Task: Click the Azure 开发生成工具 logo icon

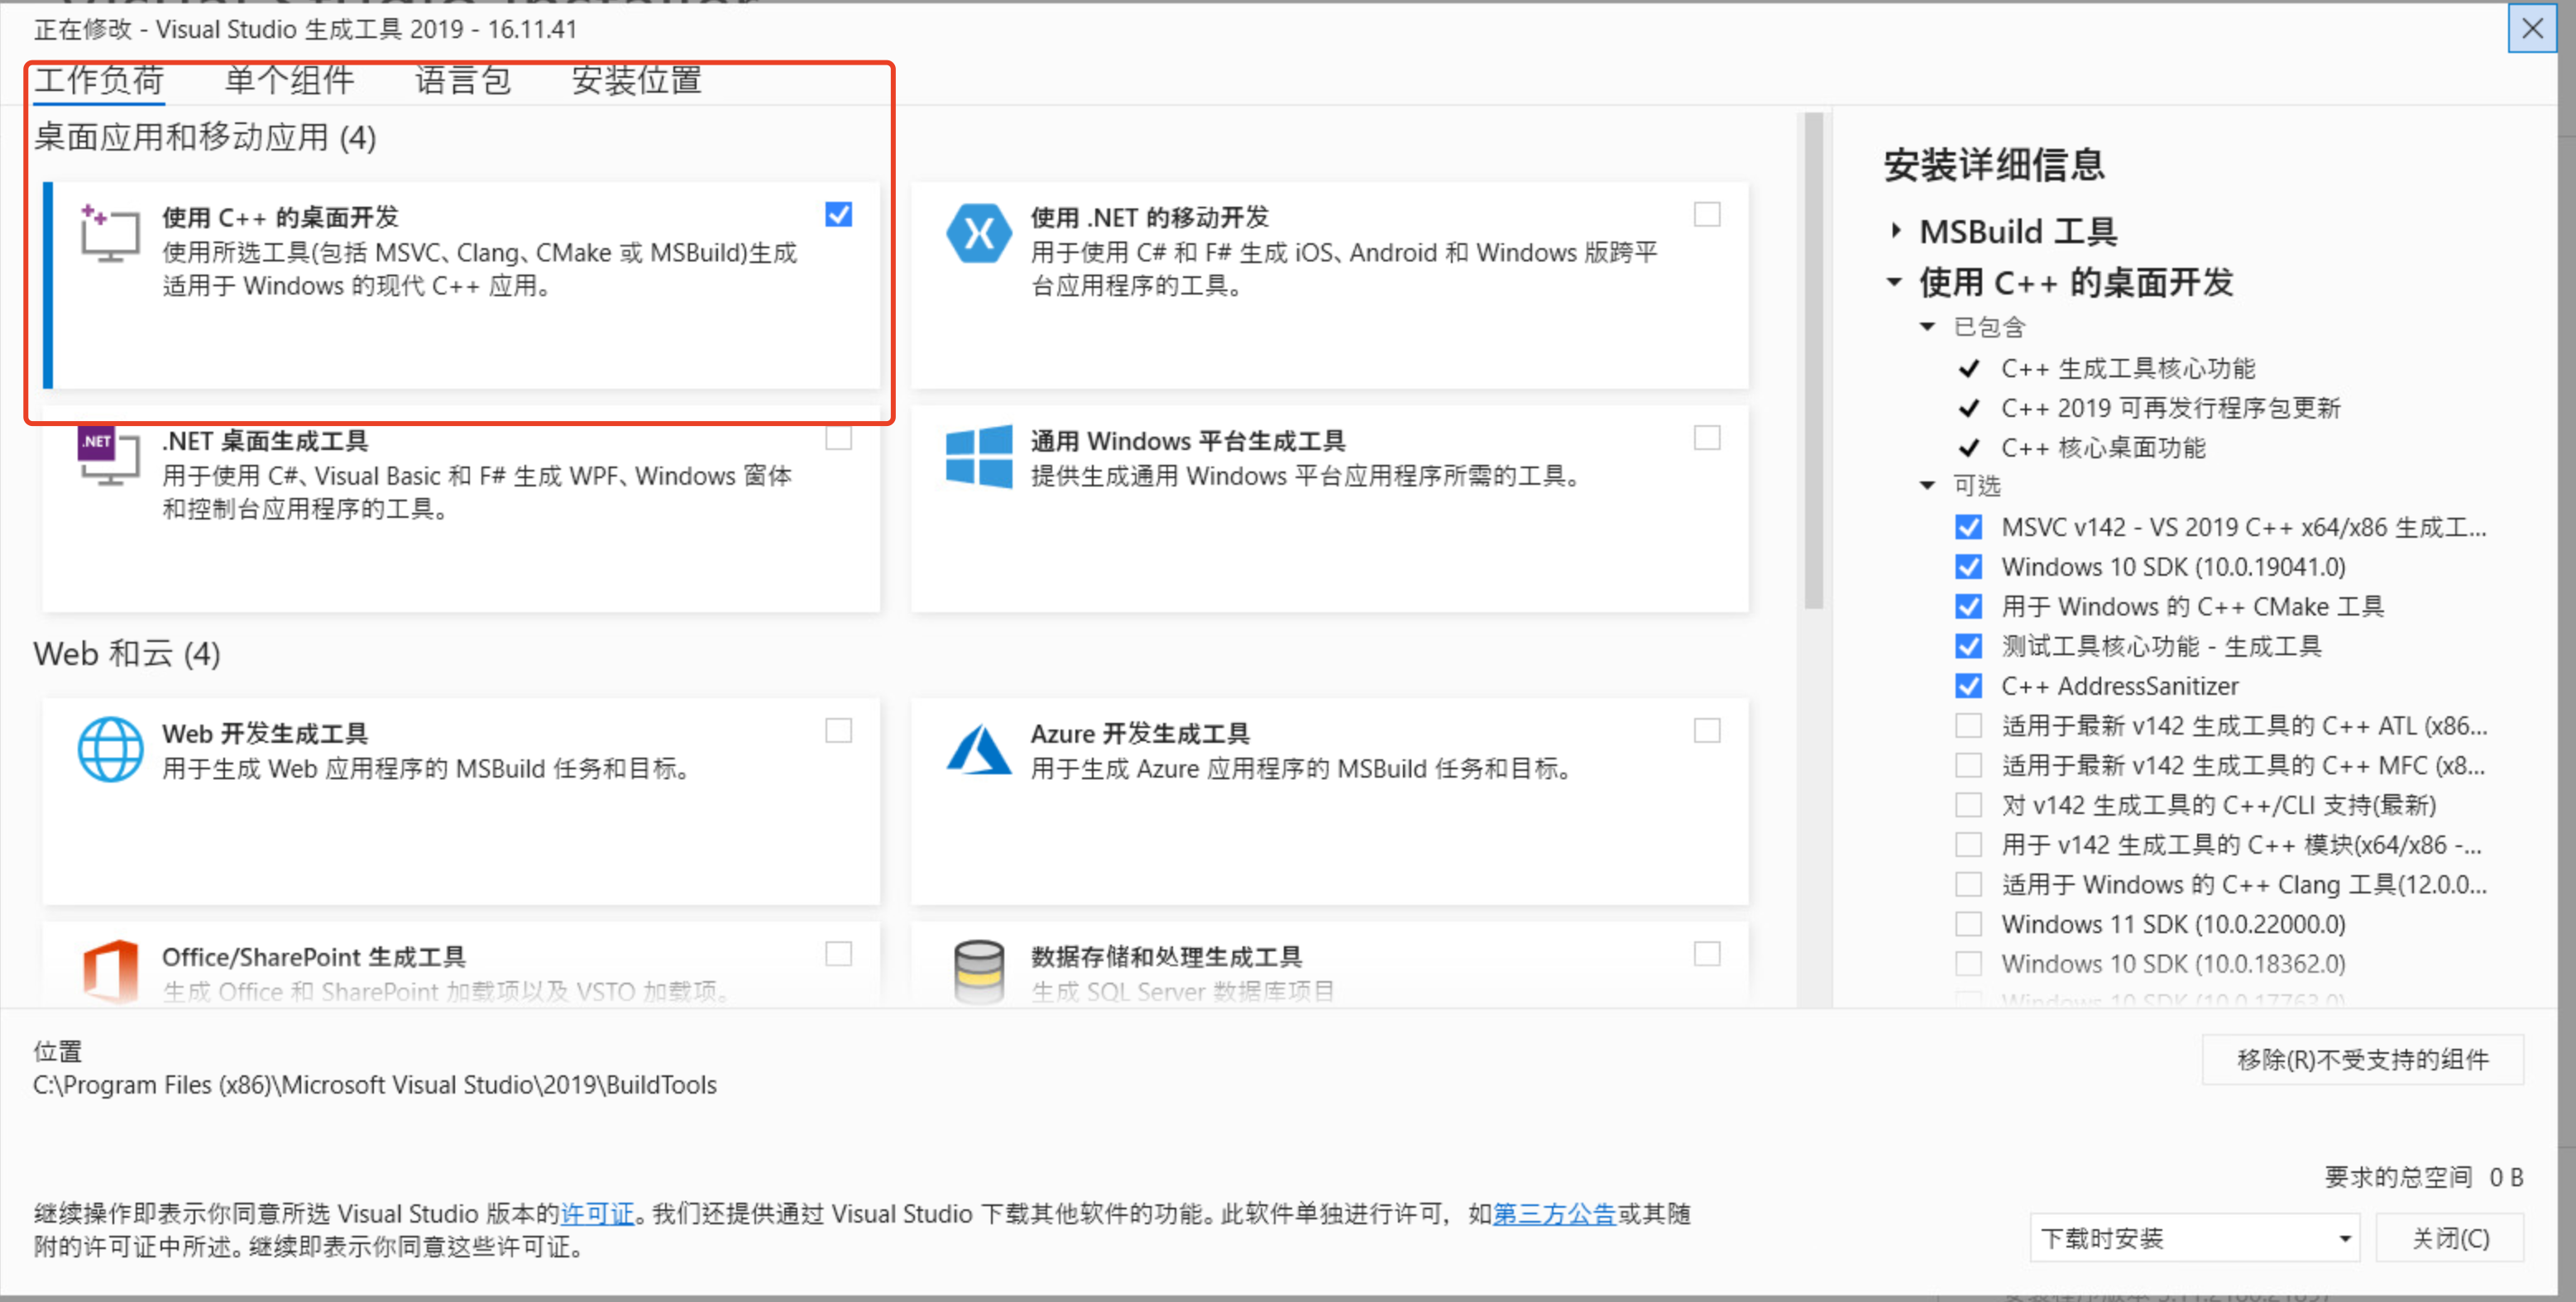Action: pyautogui.click(x=978, y=749)
